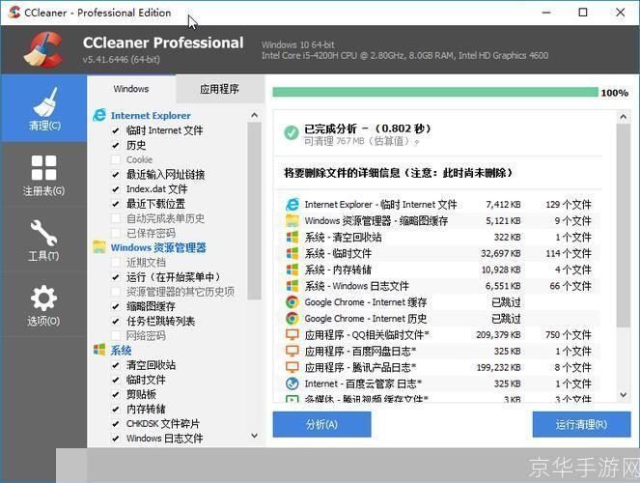Uncheck CHKDSK 文件碎片 checkbox
Viewport: 640px width, 483px height.
tap(116, 424)
